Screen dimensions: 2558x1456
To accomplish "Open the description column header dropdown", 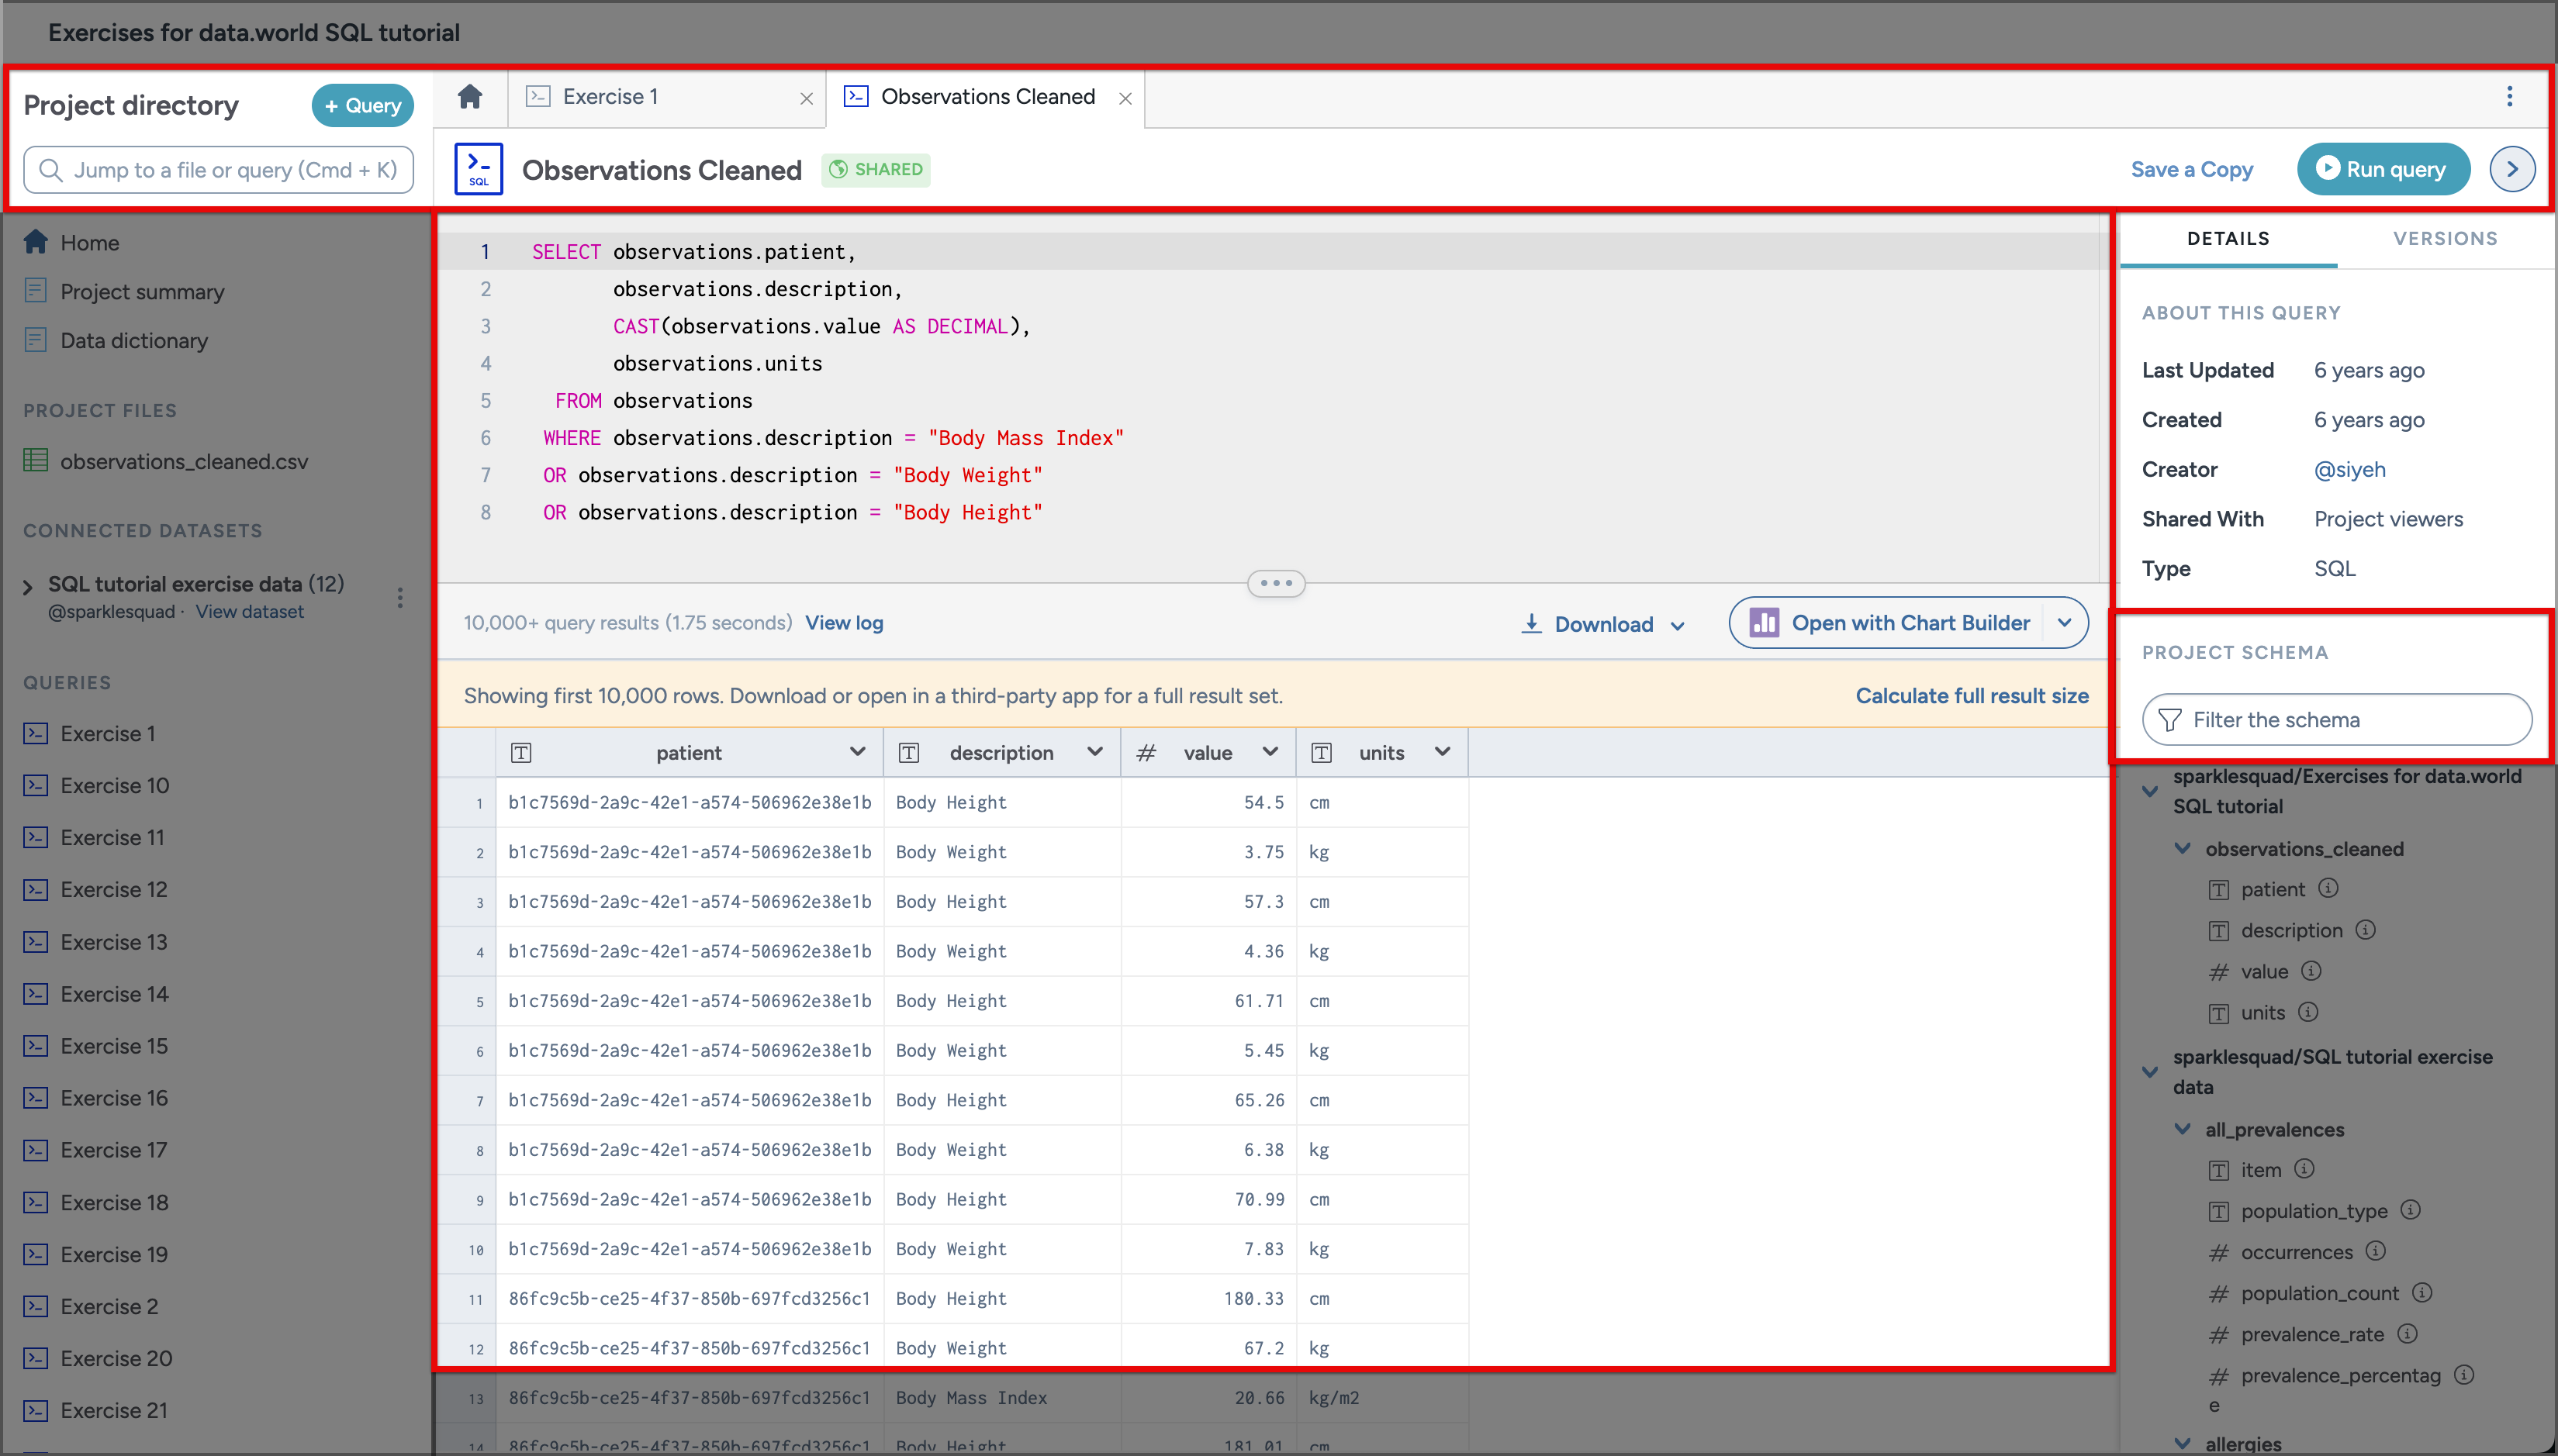I will point(1094,752).
